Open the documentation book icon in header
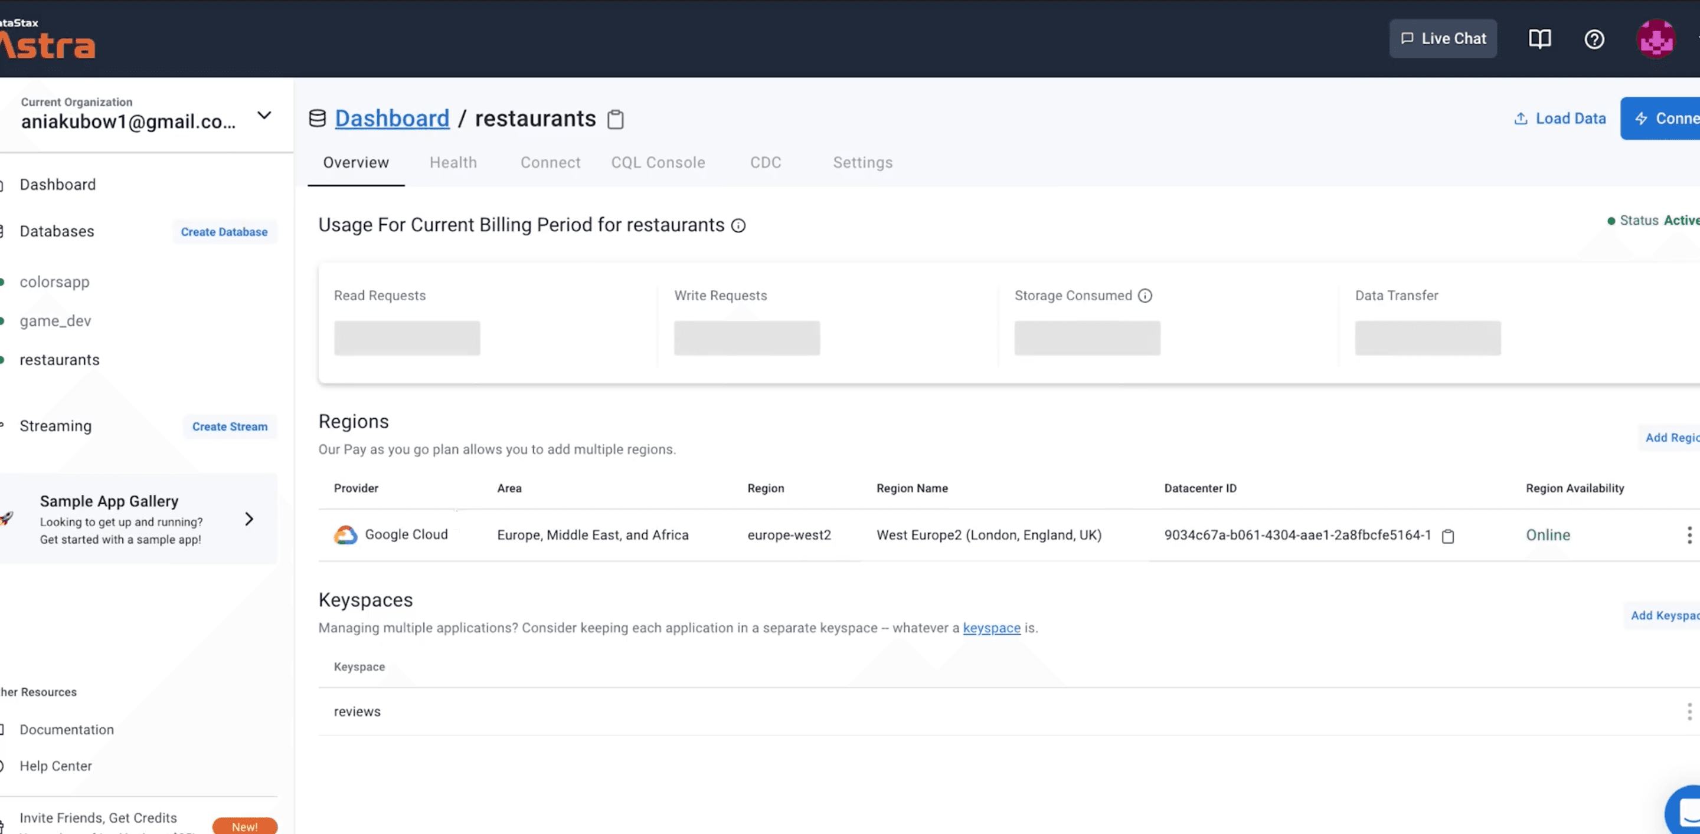Viewport: 1700px width, 834px height. (x=1539, y=39)
